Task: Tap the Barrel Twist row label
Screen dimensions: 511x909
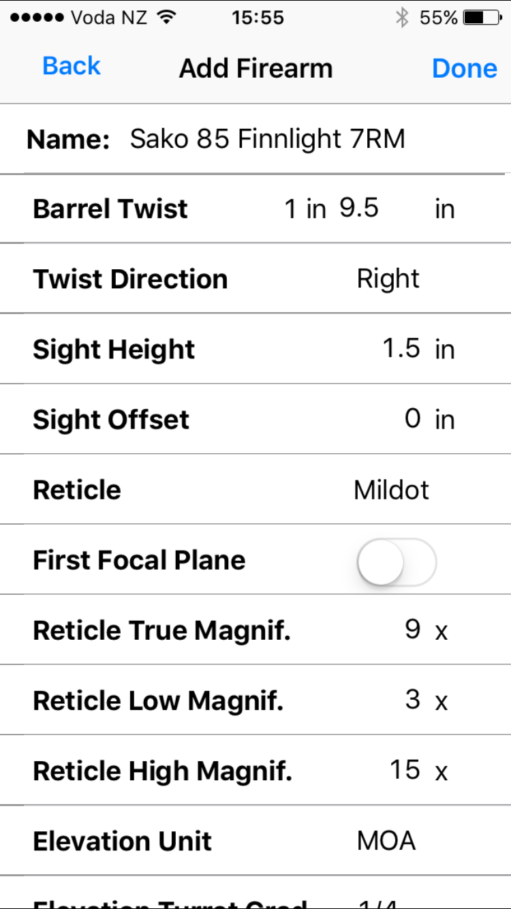Action: coord(110,209)
